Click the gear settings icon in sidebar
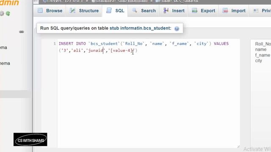 [2, 14]
